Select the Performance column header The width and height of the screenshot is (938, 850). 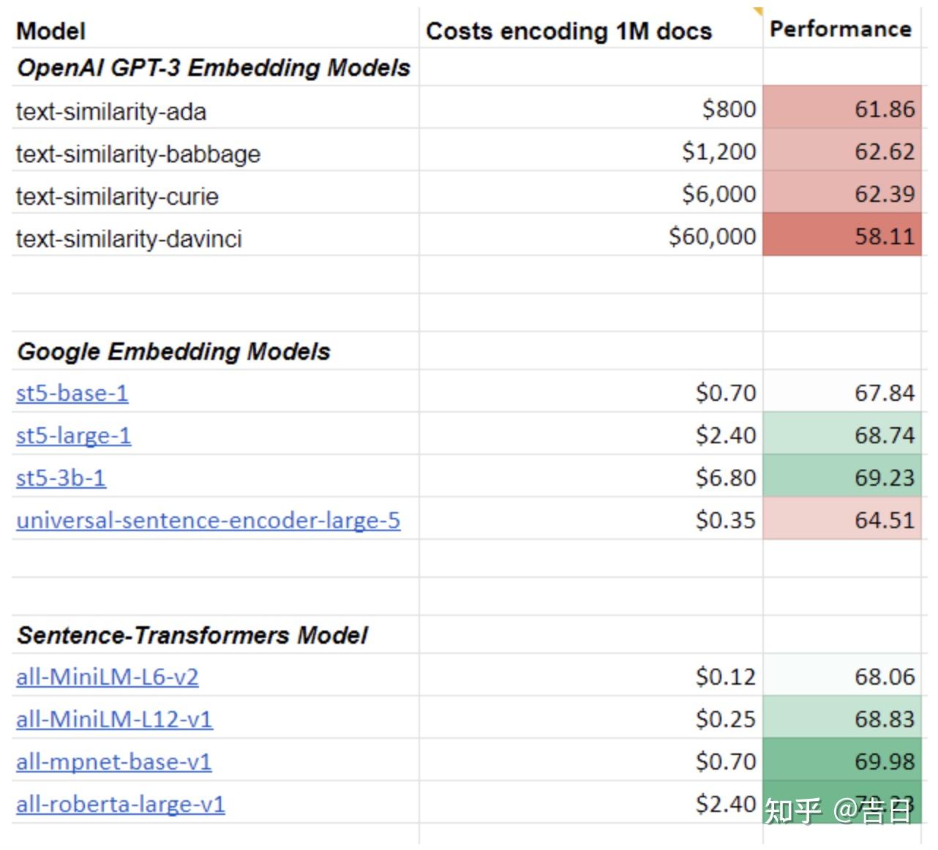click(x=841, y=29)
